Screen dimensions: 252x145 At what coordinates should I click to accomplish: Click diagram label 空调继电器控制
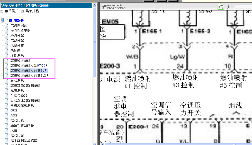pyautogui.click(x=124, y=106)
